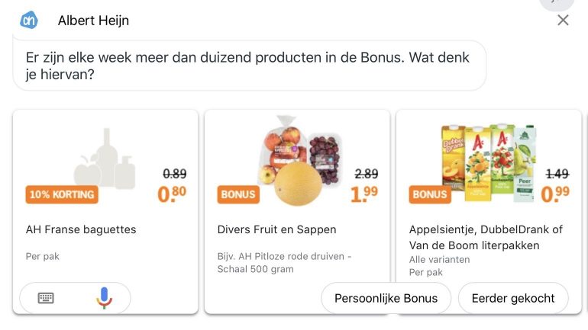Image resolution: width=588 pixels, height=330 pixels.
Task: Click the Albert Heijn header name
Action: tap(93, 21)
